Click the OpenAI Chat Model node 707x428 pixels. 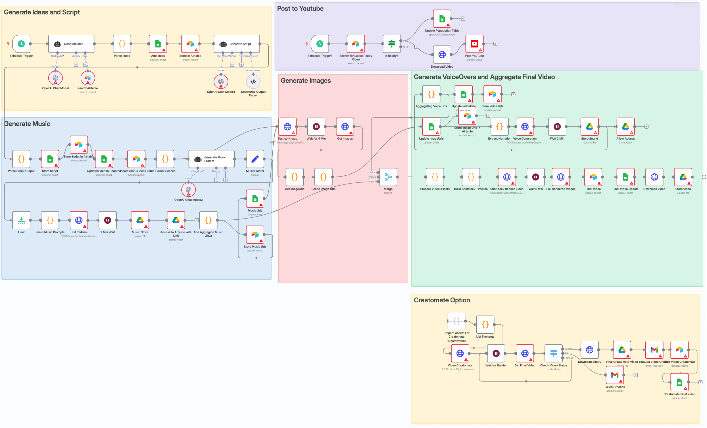55,78
